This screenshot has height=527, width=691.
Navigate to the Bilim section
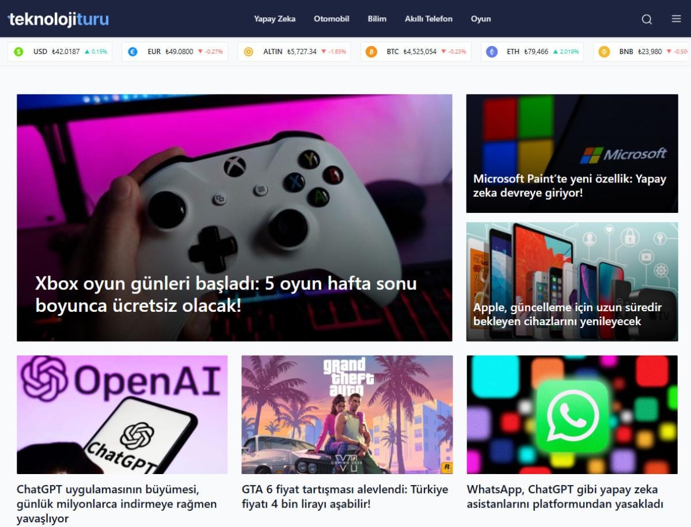[x=377, y=19]
